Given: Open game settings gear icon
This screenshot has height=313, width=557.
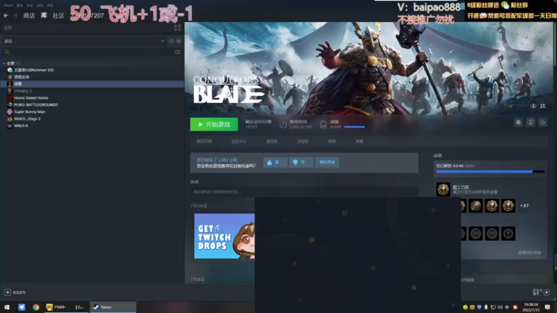Looking at the screenshot, I should pyautogui.click(x=518, y=122).
